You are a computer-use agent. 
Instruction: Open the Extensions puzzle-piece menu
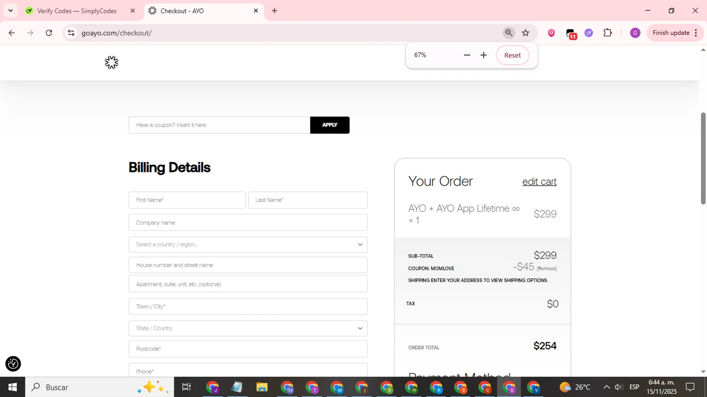click(608, 32)
